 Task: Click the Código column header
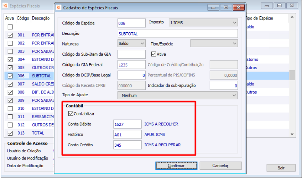[x=23, y=18]
